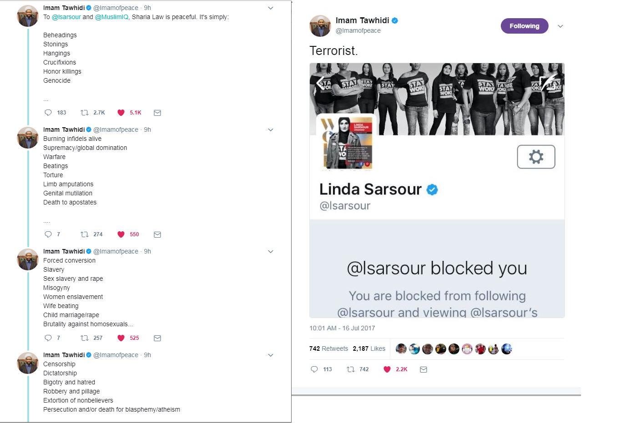Like the tweet showing 550 likes
The image size is (625, 423).
pos(121,234)
